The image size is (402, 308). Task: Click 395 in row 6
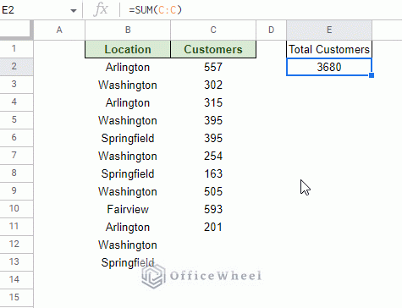(213, 138)
